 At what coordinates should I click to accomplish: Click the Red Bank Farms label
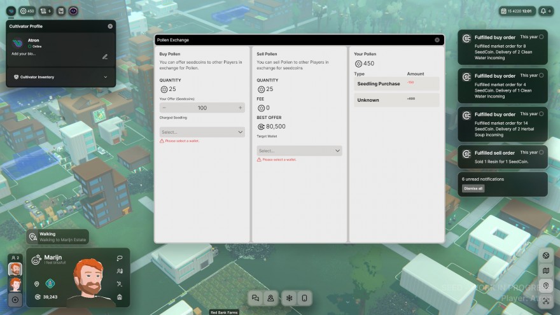(x=224, y=312)
